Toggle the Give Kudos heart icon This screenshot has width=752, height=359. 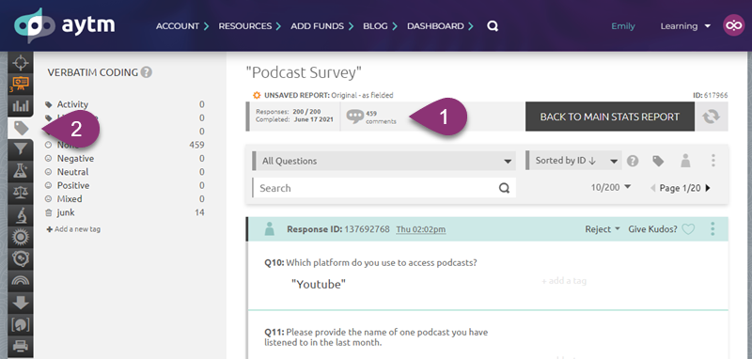[x=688, y=229]
